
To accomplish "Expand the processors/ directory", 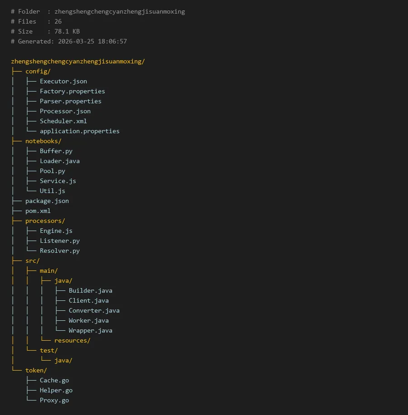I will 45,221.
